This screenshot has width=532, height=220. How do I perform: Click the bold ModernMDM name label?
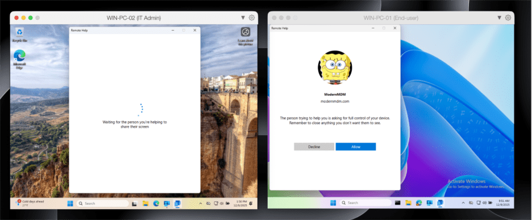point(335,95)
